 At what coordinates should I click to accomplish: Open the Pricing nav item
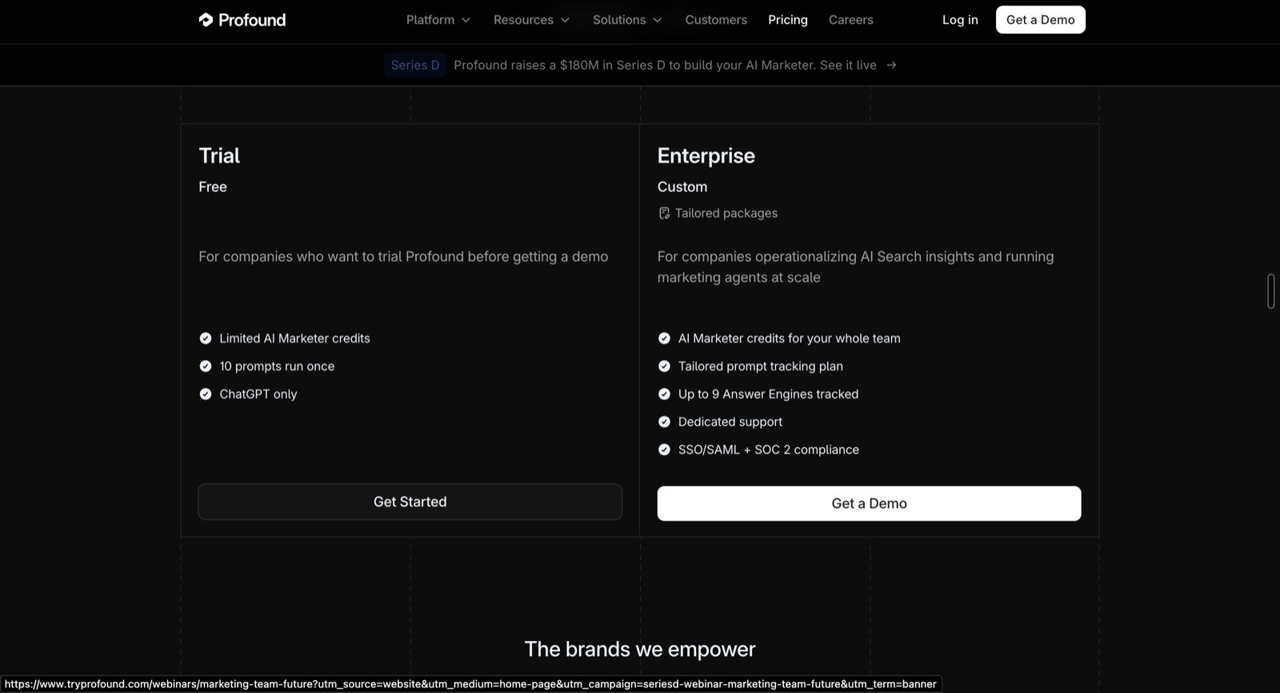pyautogui.click(x=788, y=20)
